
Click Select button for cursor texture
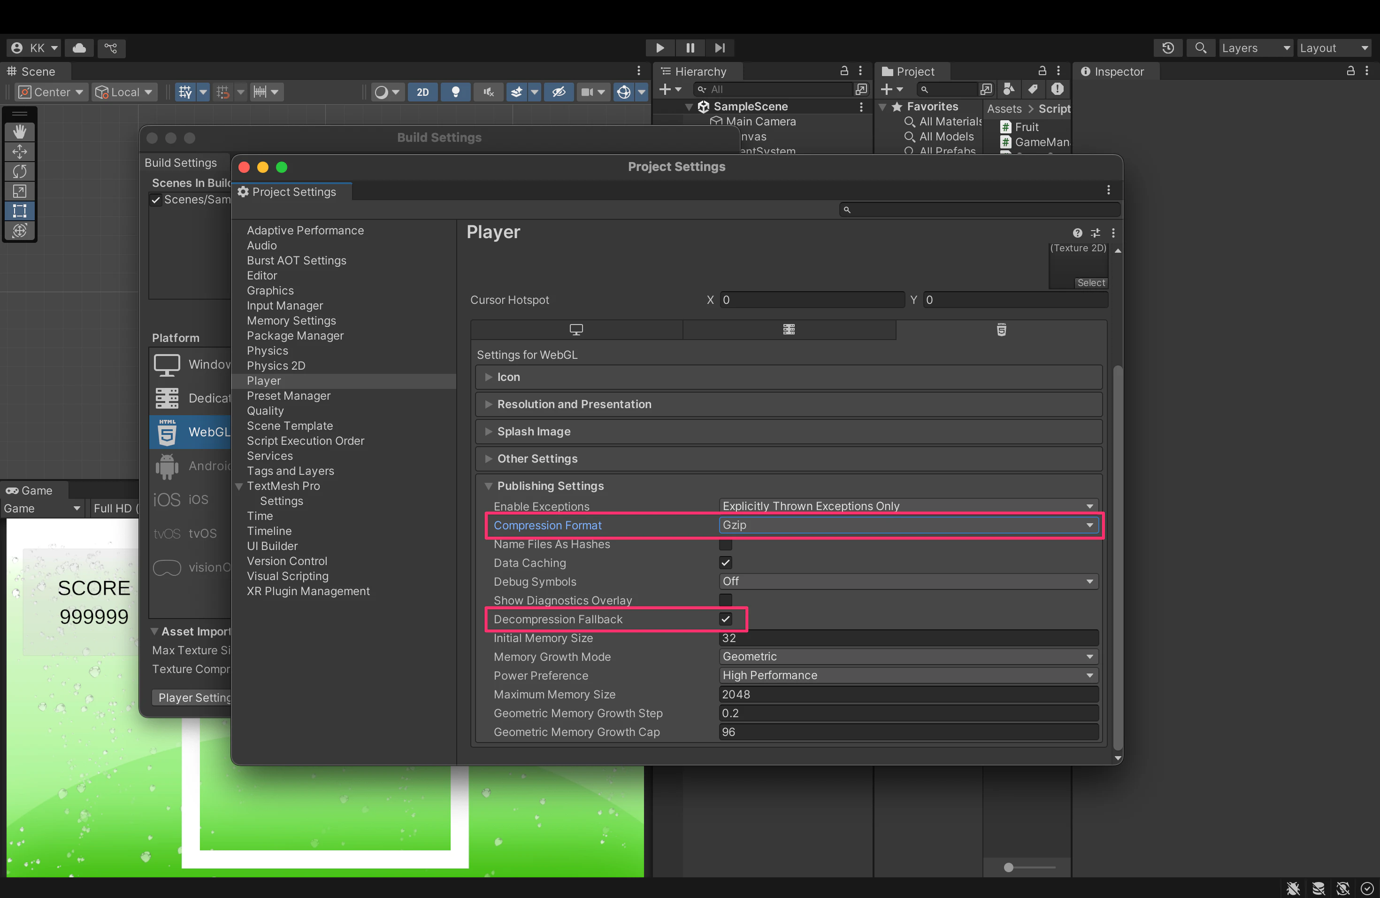(1091, 283)
